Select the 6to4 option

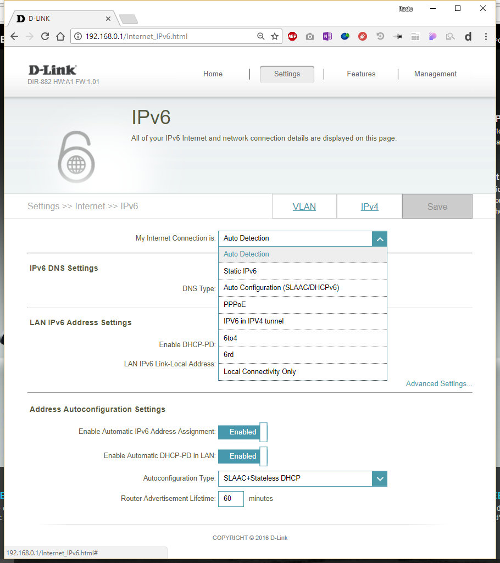coord(302,338)
